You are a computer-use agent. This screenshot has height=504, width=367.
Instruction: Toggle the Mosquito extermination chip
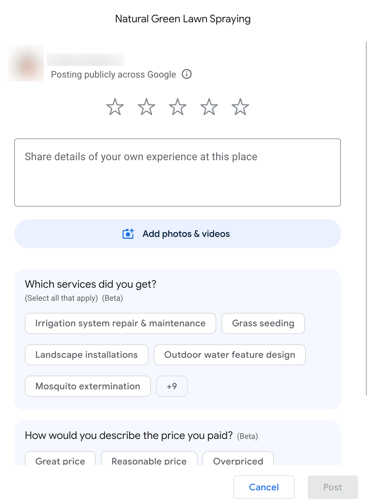click(x=88, y=386)
